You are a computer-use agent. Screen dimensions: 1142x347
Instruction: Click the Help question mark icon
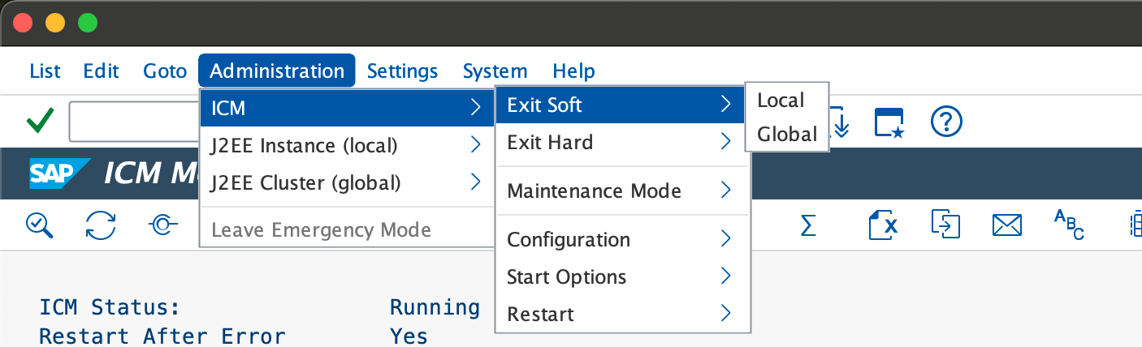[x=946, y=122]
